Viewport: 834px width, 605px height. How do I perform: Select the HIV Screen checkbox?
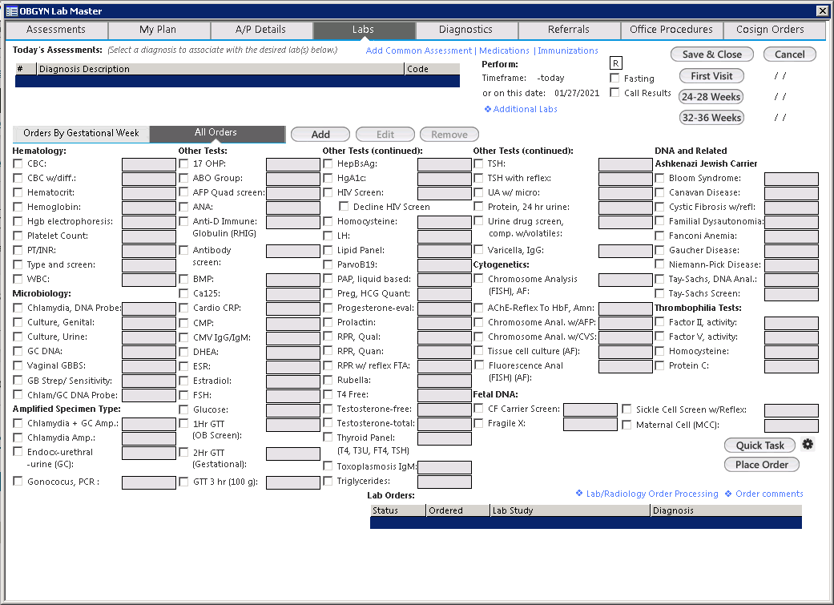328,192
